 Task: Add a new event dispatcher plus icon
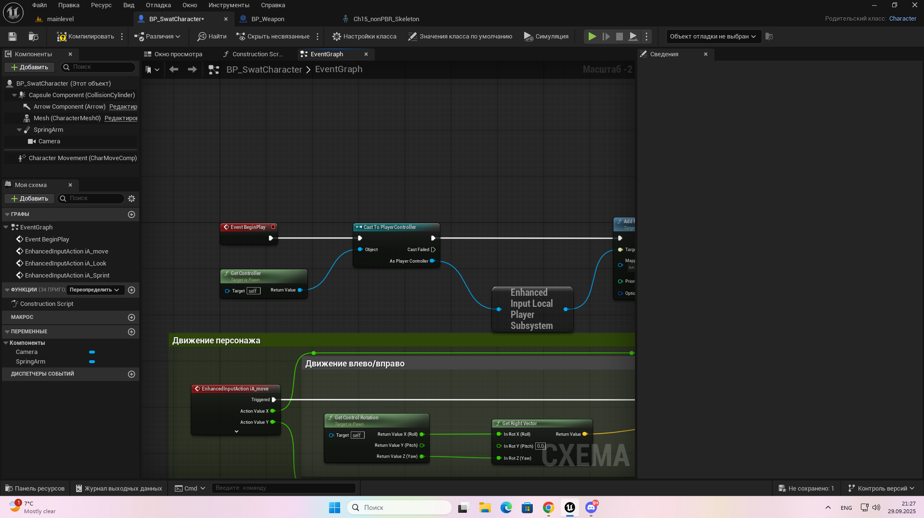[x=132, y=374]
